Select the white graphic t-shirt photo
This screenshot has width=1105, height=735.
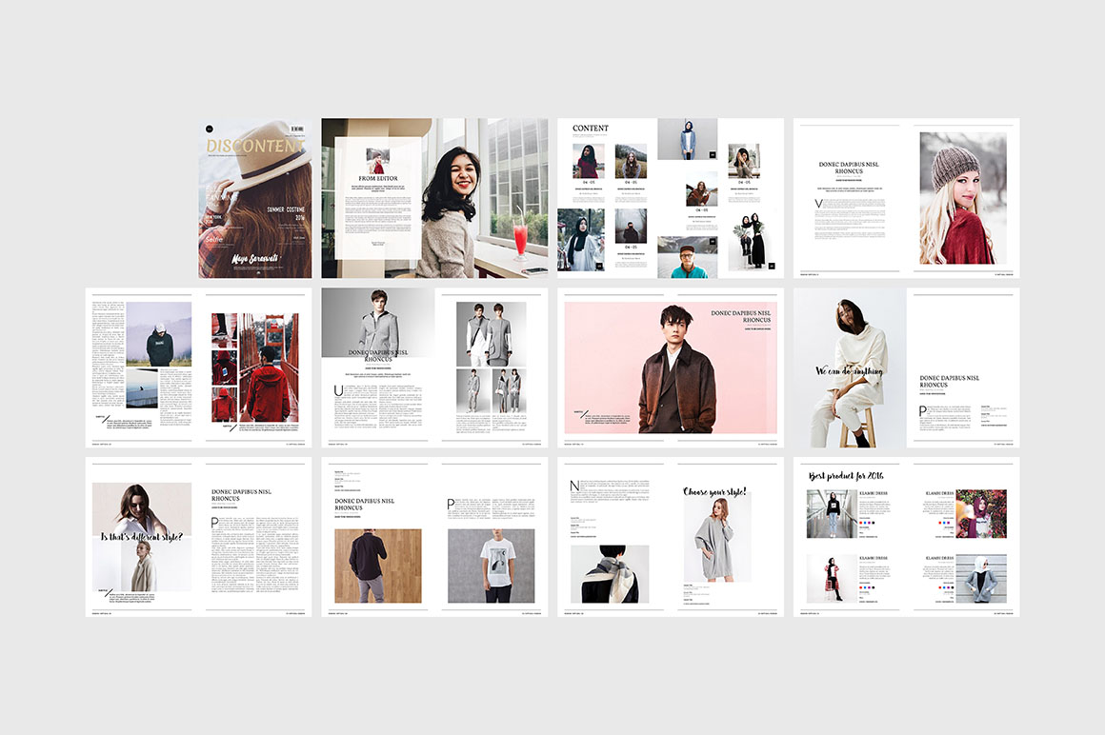tap(491, 566)
